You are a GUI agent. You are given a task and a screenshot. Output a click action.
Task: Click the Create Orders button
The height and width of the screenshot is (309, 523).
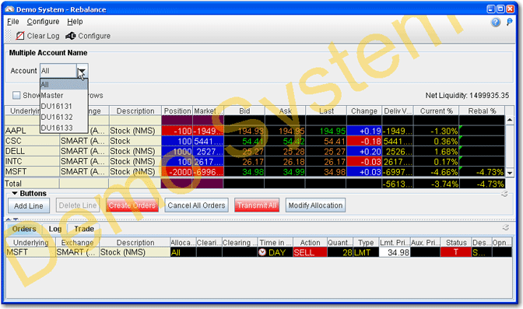click(x=132, y=205)
